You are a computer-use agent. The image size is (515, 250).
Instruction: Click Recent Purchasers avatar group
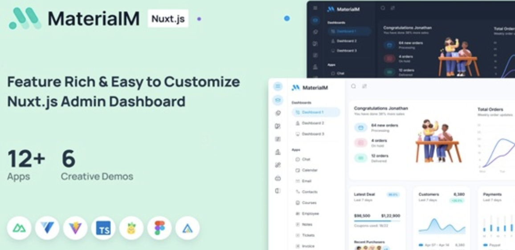372,248
